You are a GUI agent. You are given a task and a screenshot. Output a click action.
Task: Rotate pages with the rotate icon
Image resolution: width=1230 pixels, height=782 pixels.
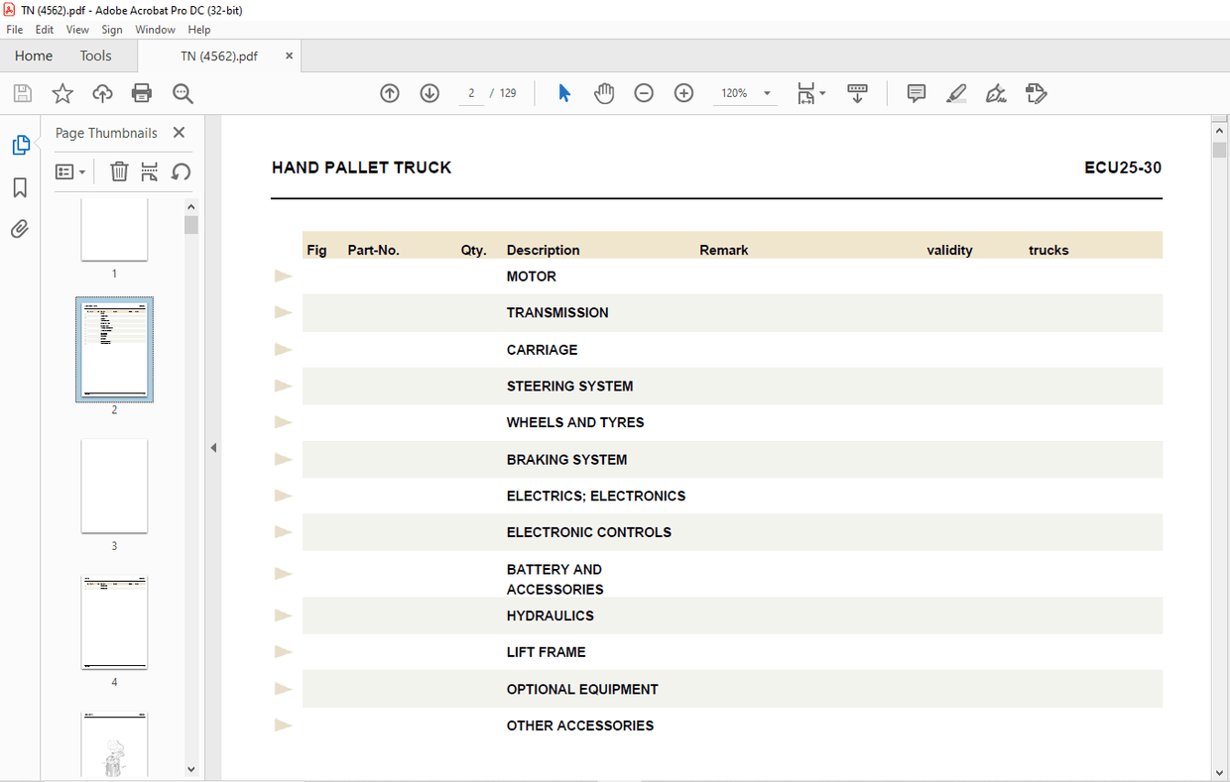point(181,171)
